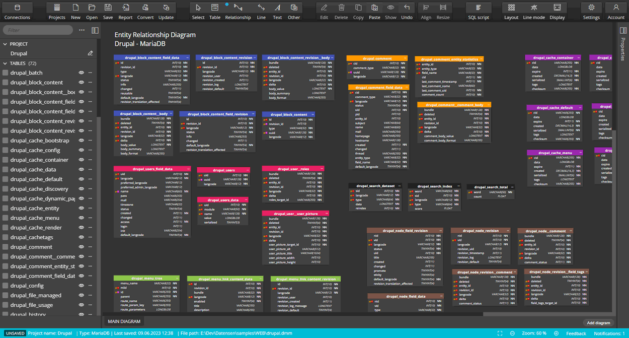
Task: Click the Open toolbar icon
Action: click(x=92, y=12)
